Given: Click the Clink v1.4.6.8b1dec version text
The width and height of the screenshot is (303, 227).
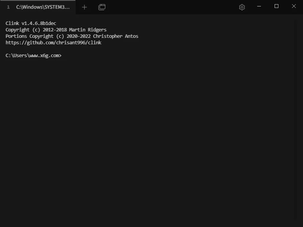Looking at the screenshot, I should coord(30,23).
